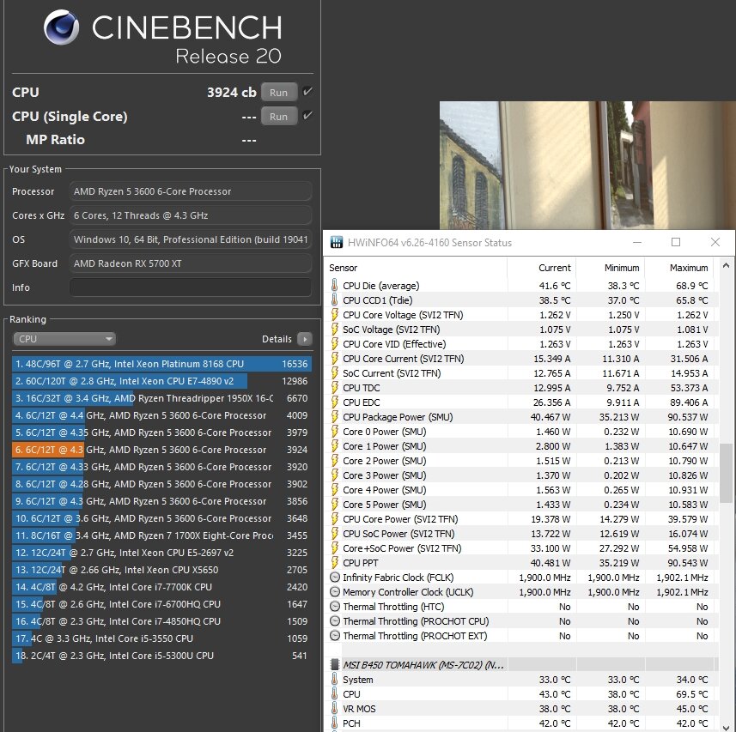Click the HWiNFO vertical scrollbar thumb

point(727,473)
